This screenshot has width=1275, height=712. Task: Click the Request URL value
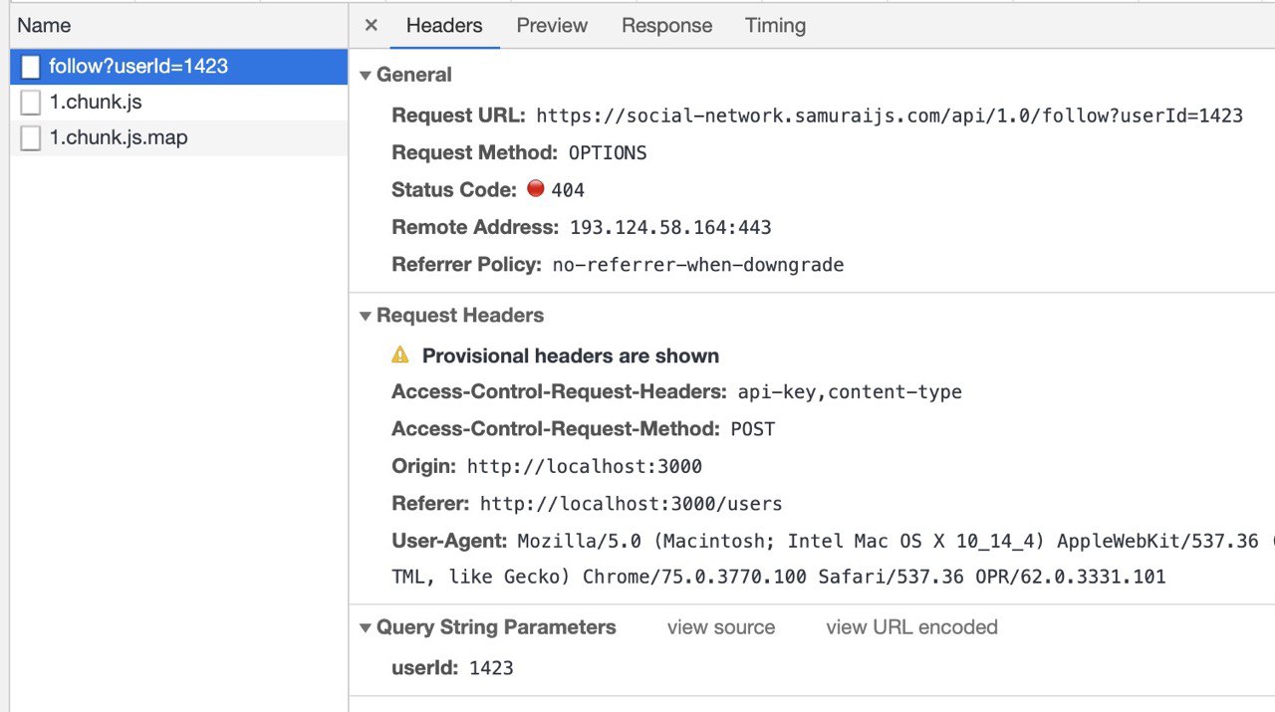889,116
